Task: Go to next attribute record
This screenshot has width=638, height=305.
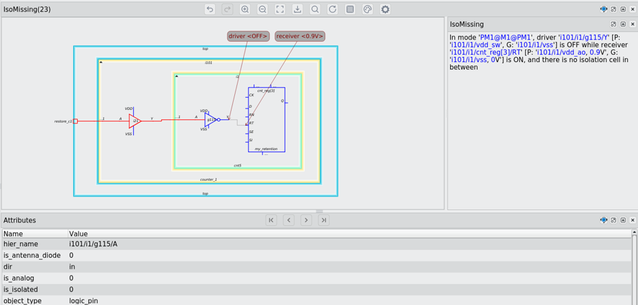Action: [x=306, y=220]
